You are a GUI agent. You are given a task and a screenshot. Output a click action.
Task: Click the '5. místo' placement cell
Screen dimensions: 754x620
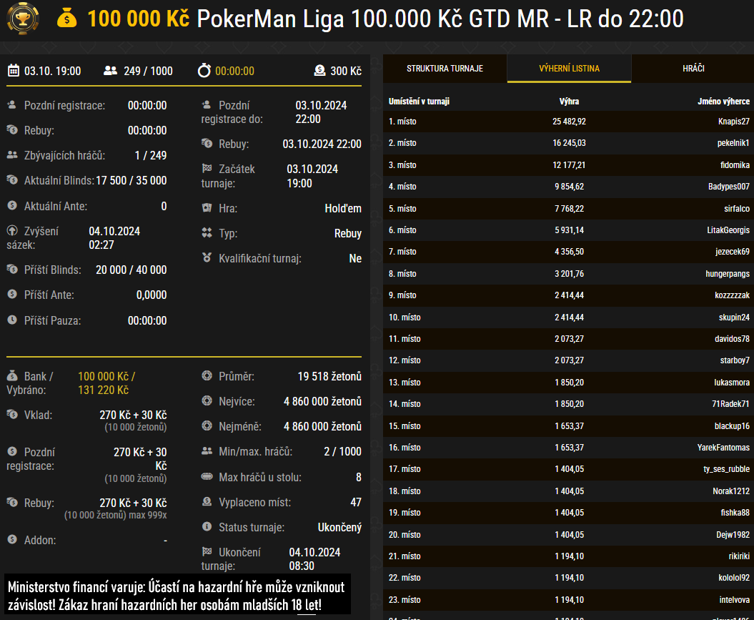[x=402, y=209]
